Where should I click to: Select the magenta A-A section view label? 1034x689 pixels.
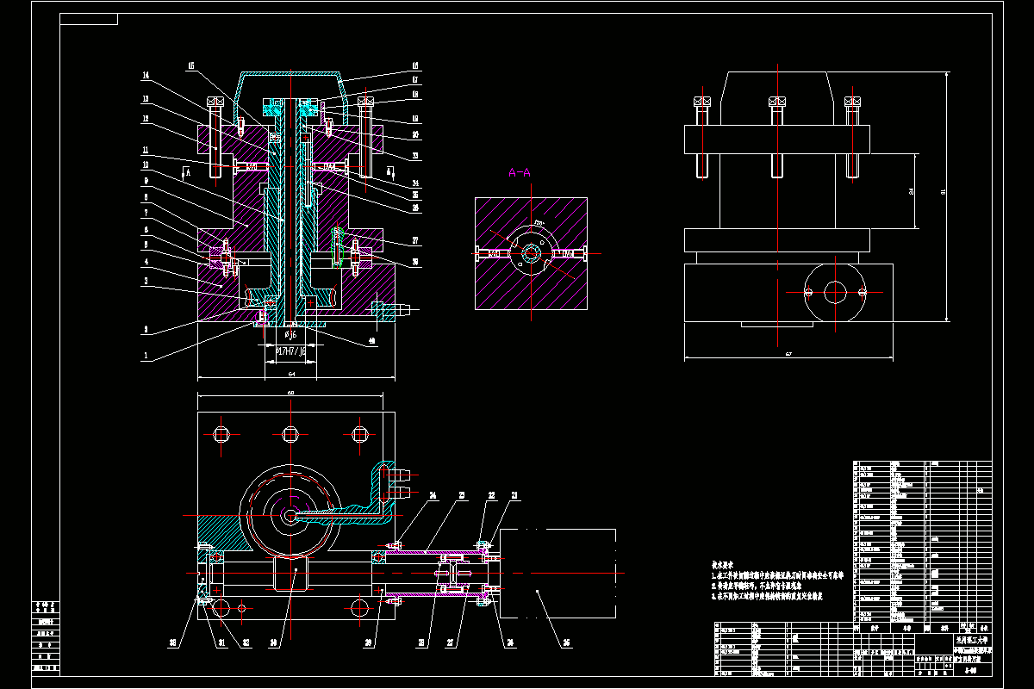[x=521, y=173]
